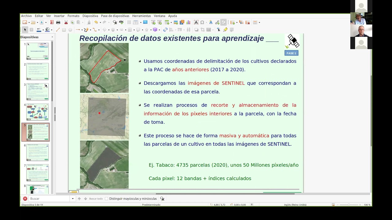Open Find and Replace toolbar icon

[115, 22]
